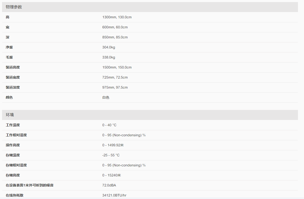Select the 1300mm, 130.0cm height value
This screenshot has width=304, height=199.
(117, 17)
